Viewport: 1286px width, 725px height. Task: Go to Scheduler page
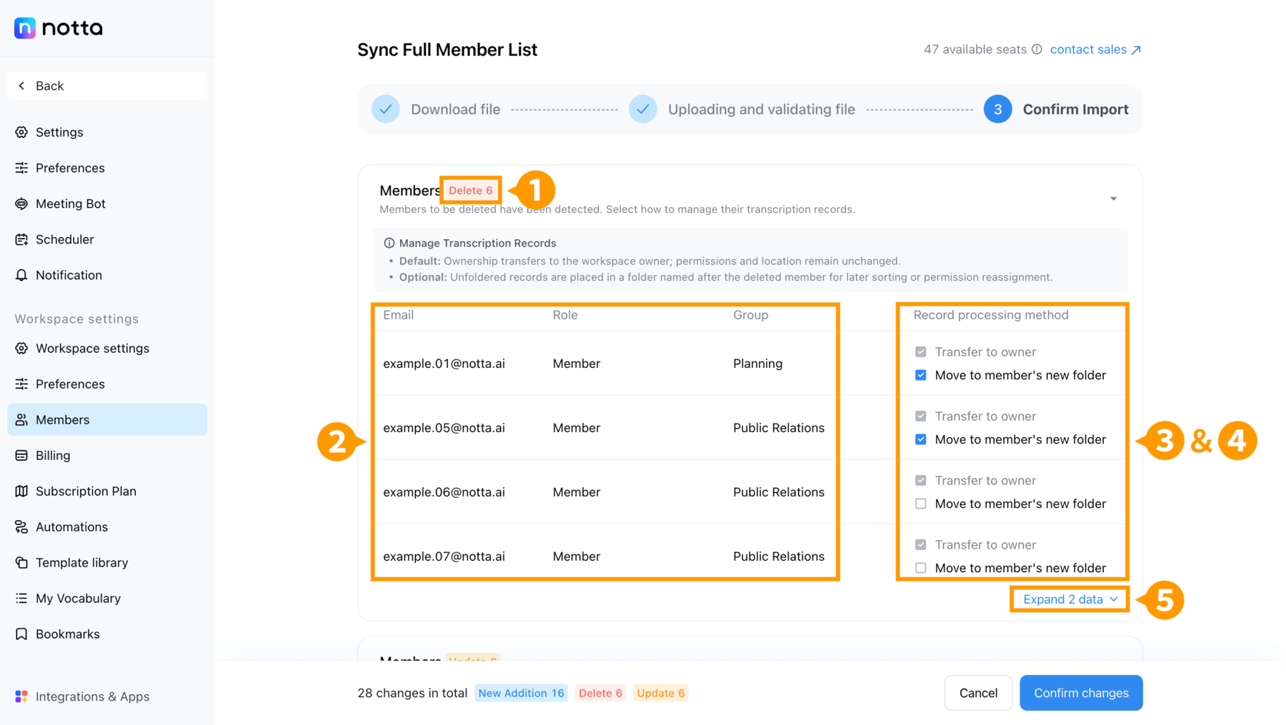(107, 239)
